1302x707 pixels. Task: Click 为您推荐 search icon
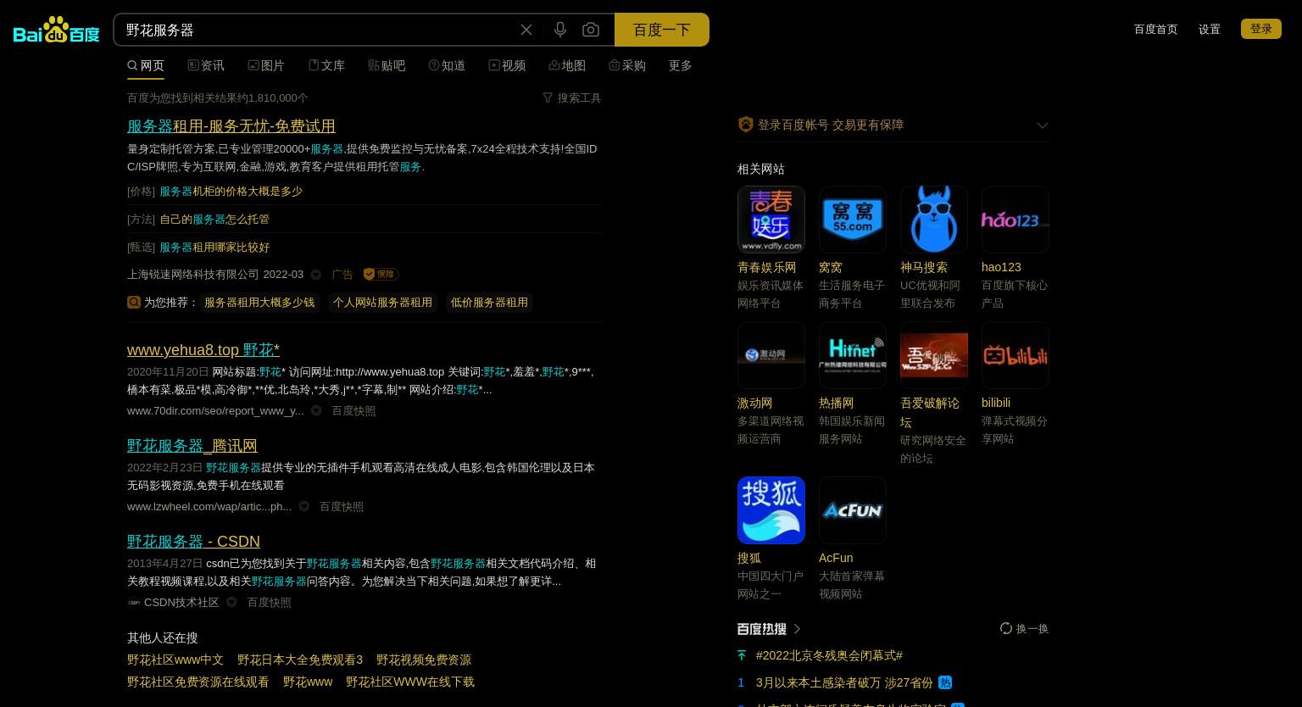(134, 302)
